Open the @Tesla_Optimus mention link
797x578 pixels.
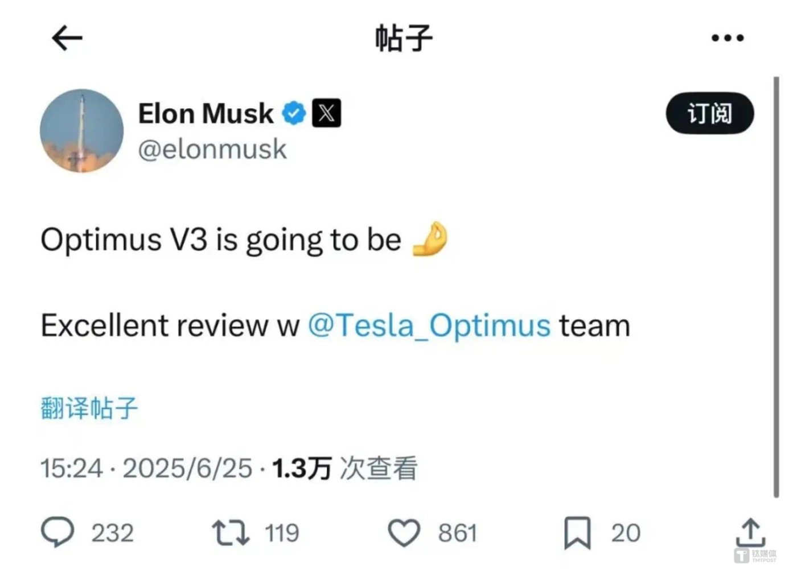[x=429, y=326]
